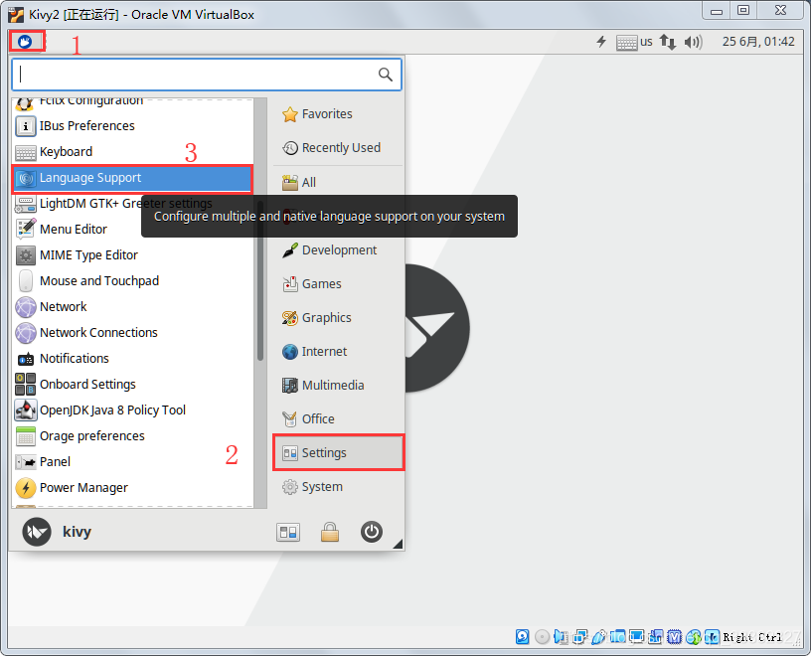Image resolution: width=811 pixels, height=656 pixels.
Task: Show All applications category
Action: pyautogui.click(x=338, y=183)
